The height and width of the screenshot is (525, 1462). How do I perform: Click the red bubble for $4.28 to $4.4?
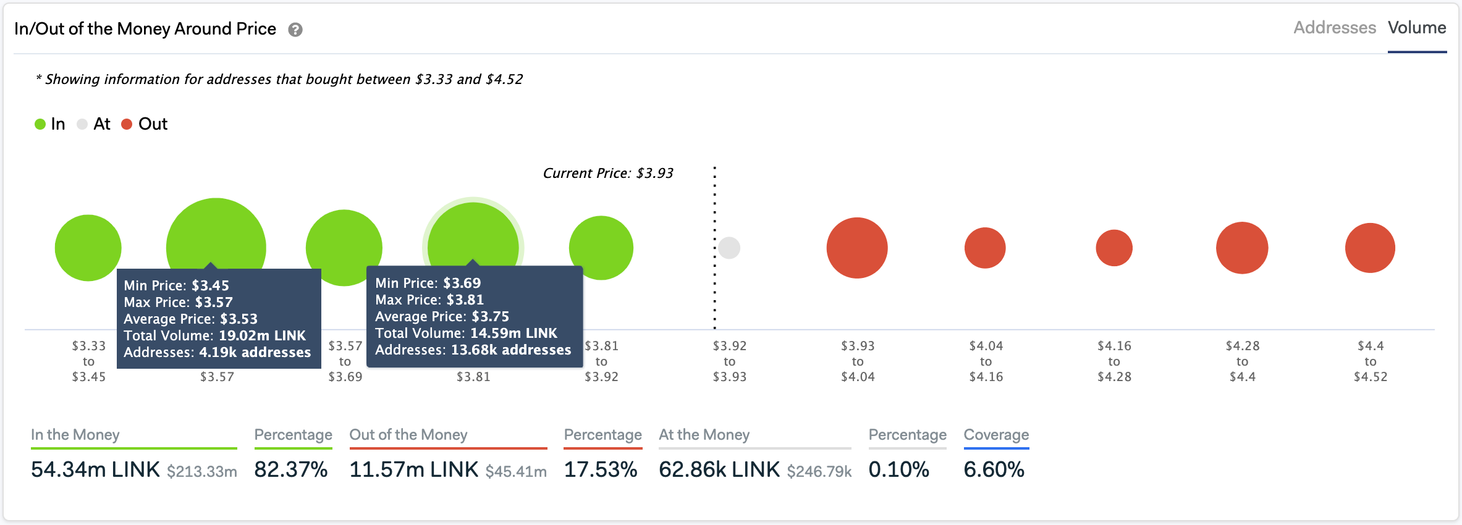pos(1242,248)
